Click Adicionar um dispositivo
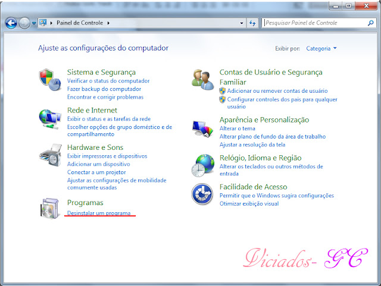The image size is (381, 286). [98, 164]
